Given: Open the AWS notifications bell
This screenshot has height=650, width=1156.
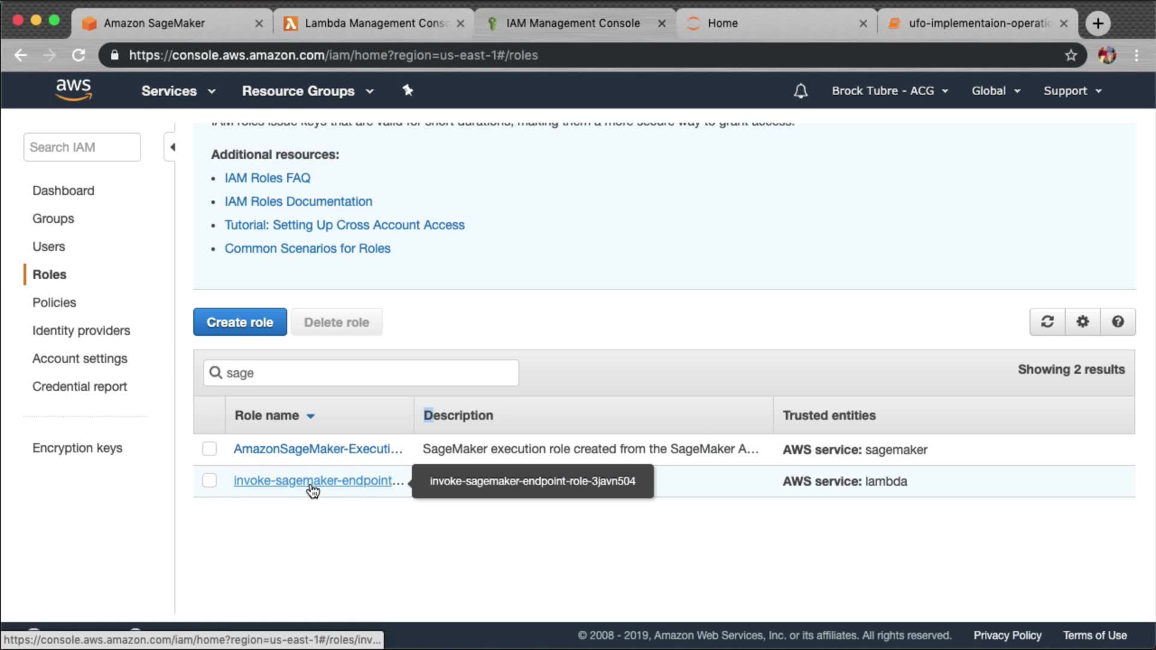Looking at the screenshot, I should click(x=800, y=91).
